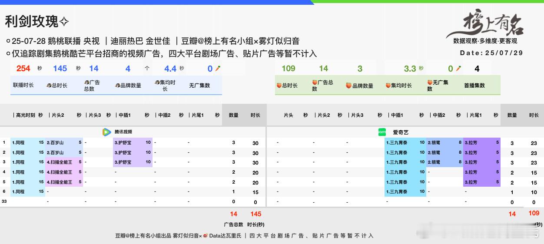Click 4.扫描全能王 in episode 3 row
The width and height of the screenshot is (544, 244).
pos(60,162)
